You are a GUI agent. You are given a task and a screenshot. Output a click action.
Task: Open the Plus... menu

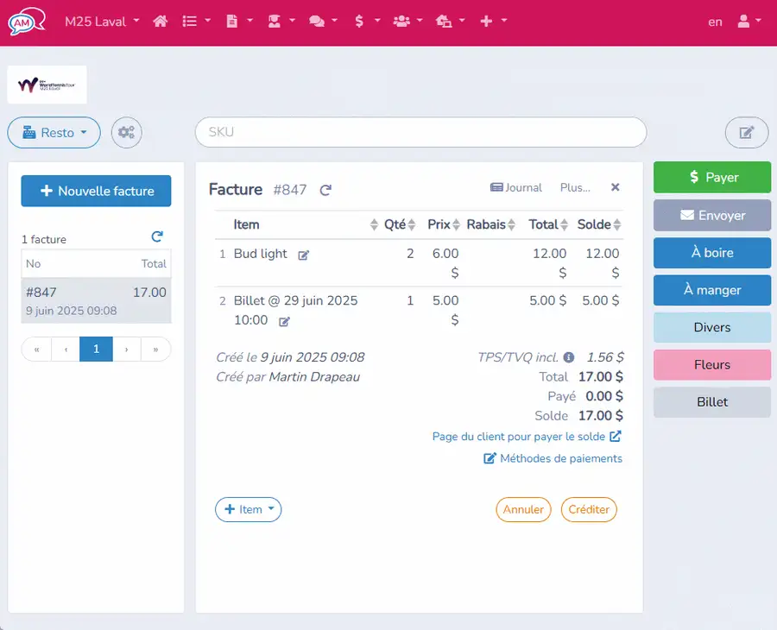(575, 187)
